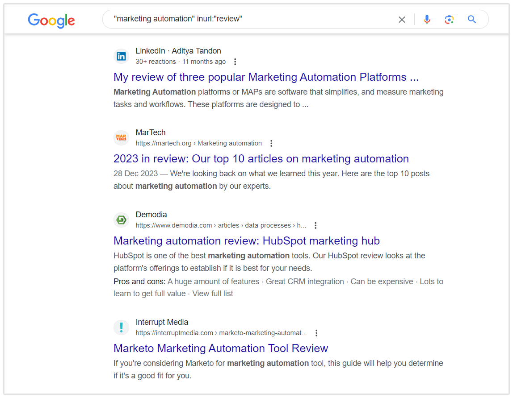Open Google Lens image search
This screenshot has width=513, height=398.
pyautogui.click(x=449, y=20)
